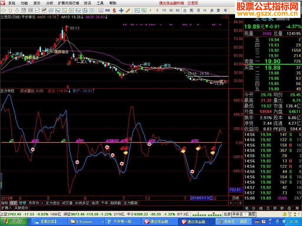Open the 未命名 - 画图 taskbar item
The width and height of the screenshot is (302, 226).
234,222
